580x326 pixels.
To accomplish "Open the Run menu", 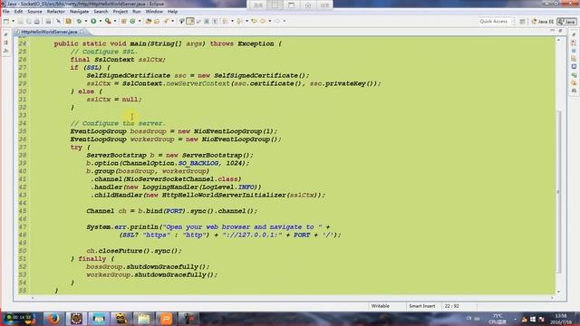I will (137, 12).
